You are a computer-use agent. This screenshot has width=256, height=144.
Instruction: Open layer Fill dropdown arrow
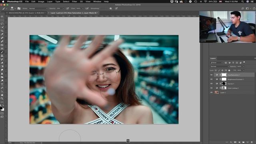click(244, 70)
